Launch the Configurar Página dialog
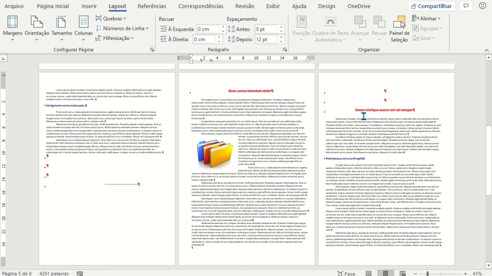The width and height of the screenshot is (492, 276). 152,50
